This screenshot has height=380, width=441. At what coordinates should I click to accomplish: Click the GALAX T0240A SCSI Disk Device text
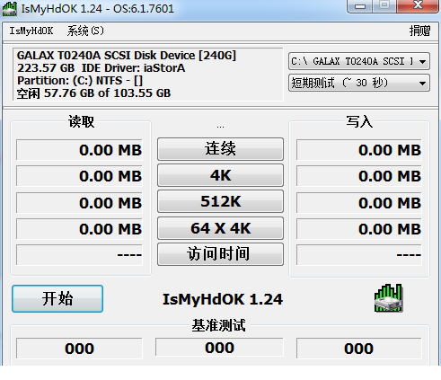(127, 56)
